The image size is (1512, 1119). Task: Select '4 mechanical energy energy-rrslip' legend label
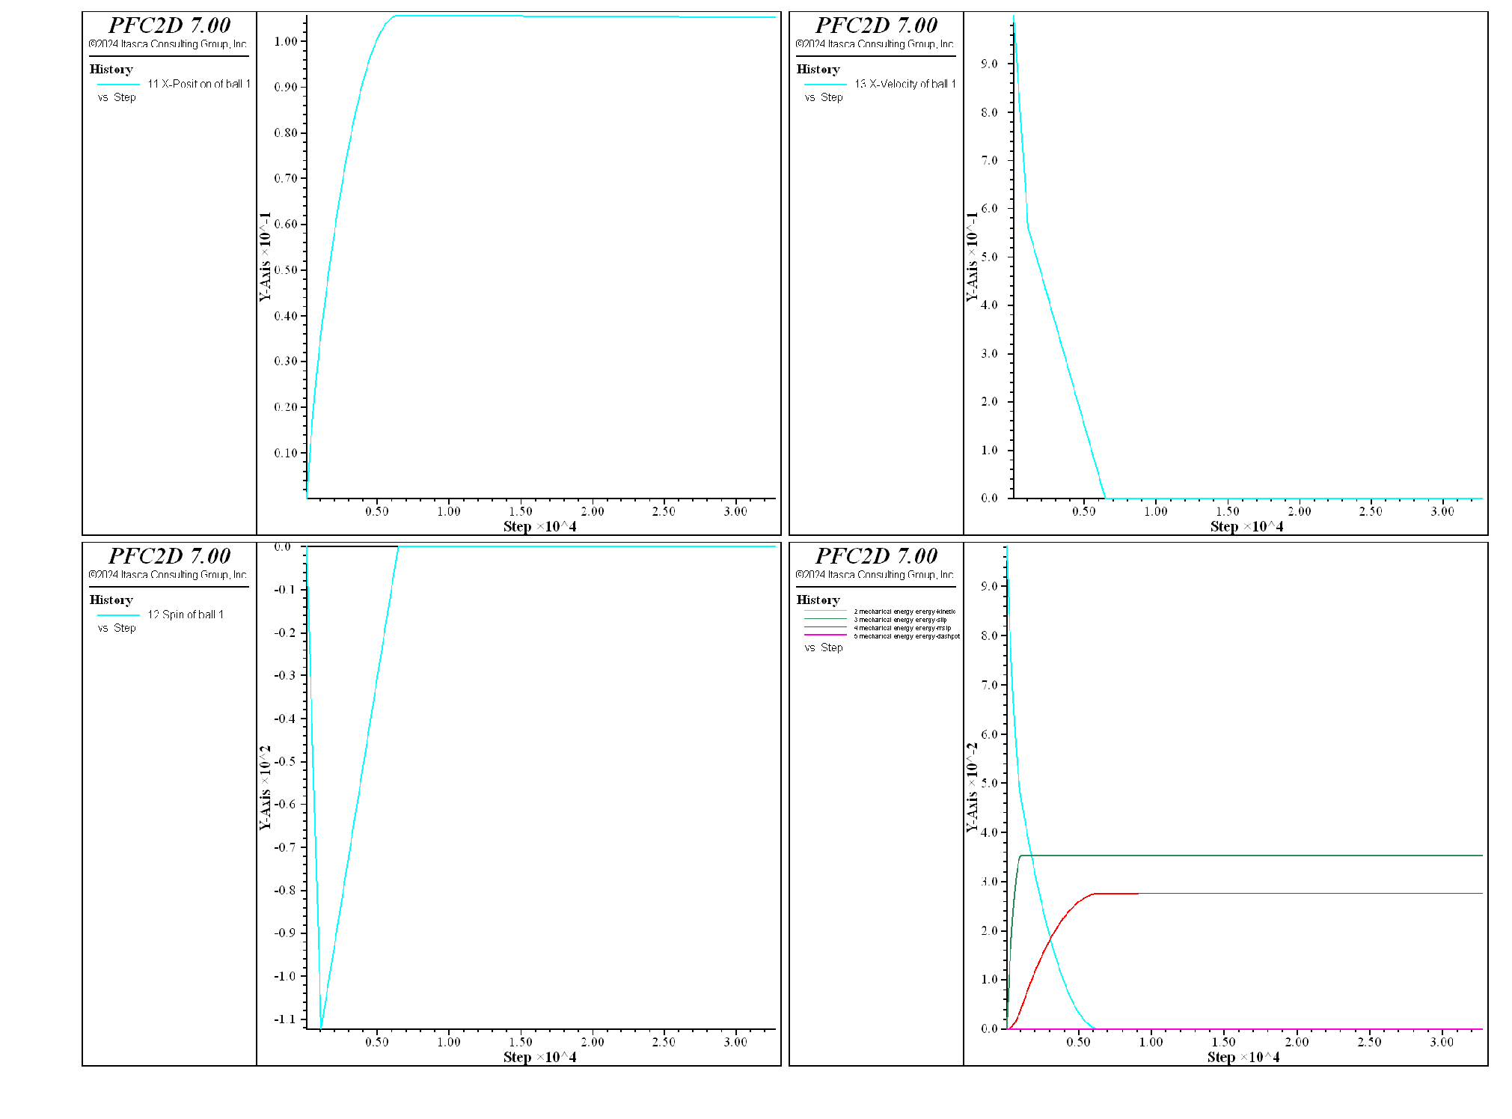(902, 628)
